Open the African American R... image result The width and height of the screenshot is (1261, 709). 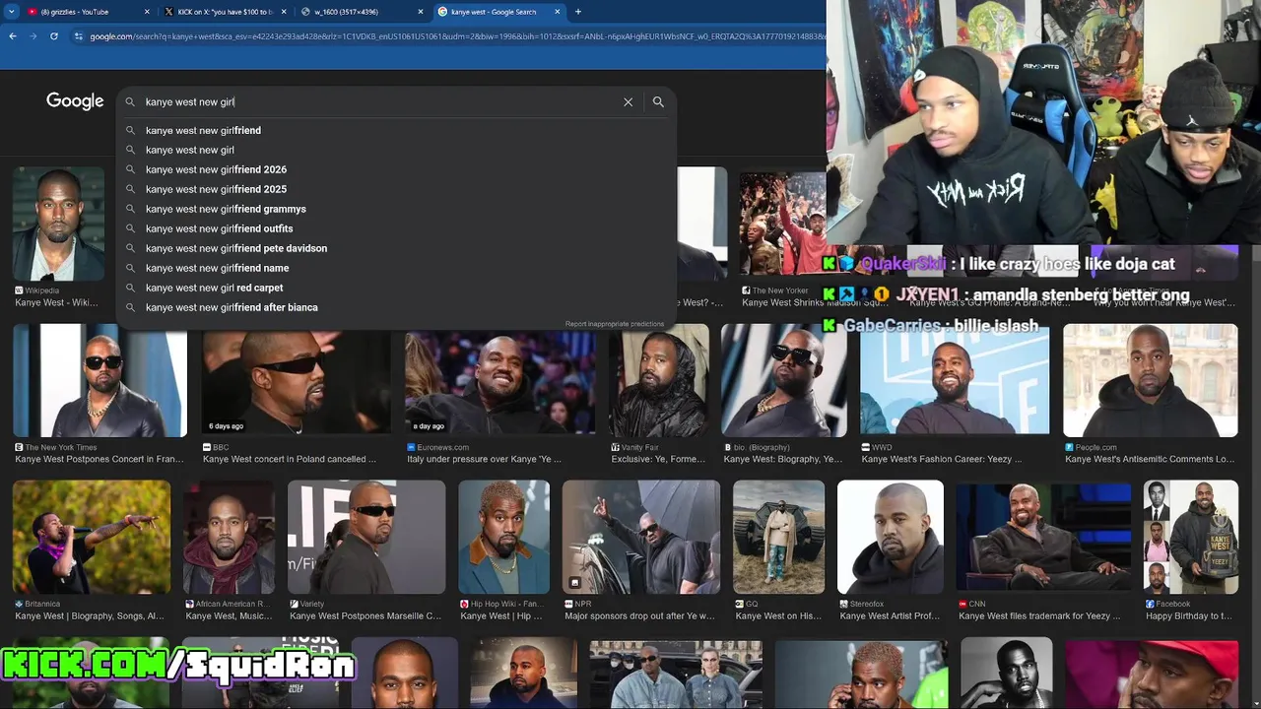[229, 537]
